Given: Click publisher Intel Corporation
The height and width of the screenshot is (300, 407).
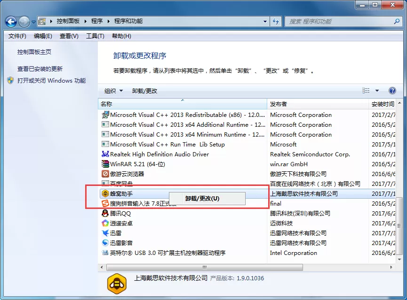Looking at the screenshot, I should pos(293,253).
